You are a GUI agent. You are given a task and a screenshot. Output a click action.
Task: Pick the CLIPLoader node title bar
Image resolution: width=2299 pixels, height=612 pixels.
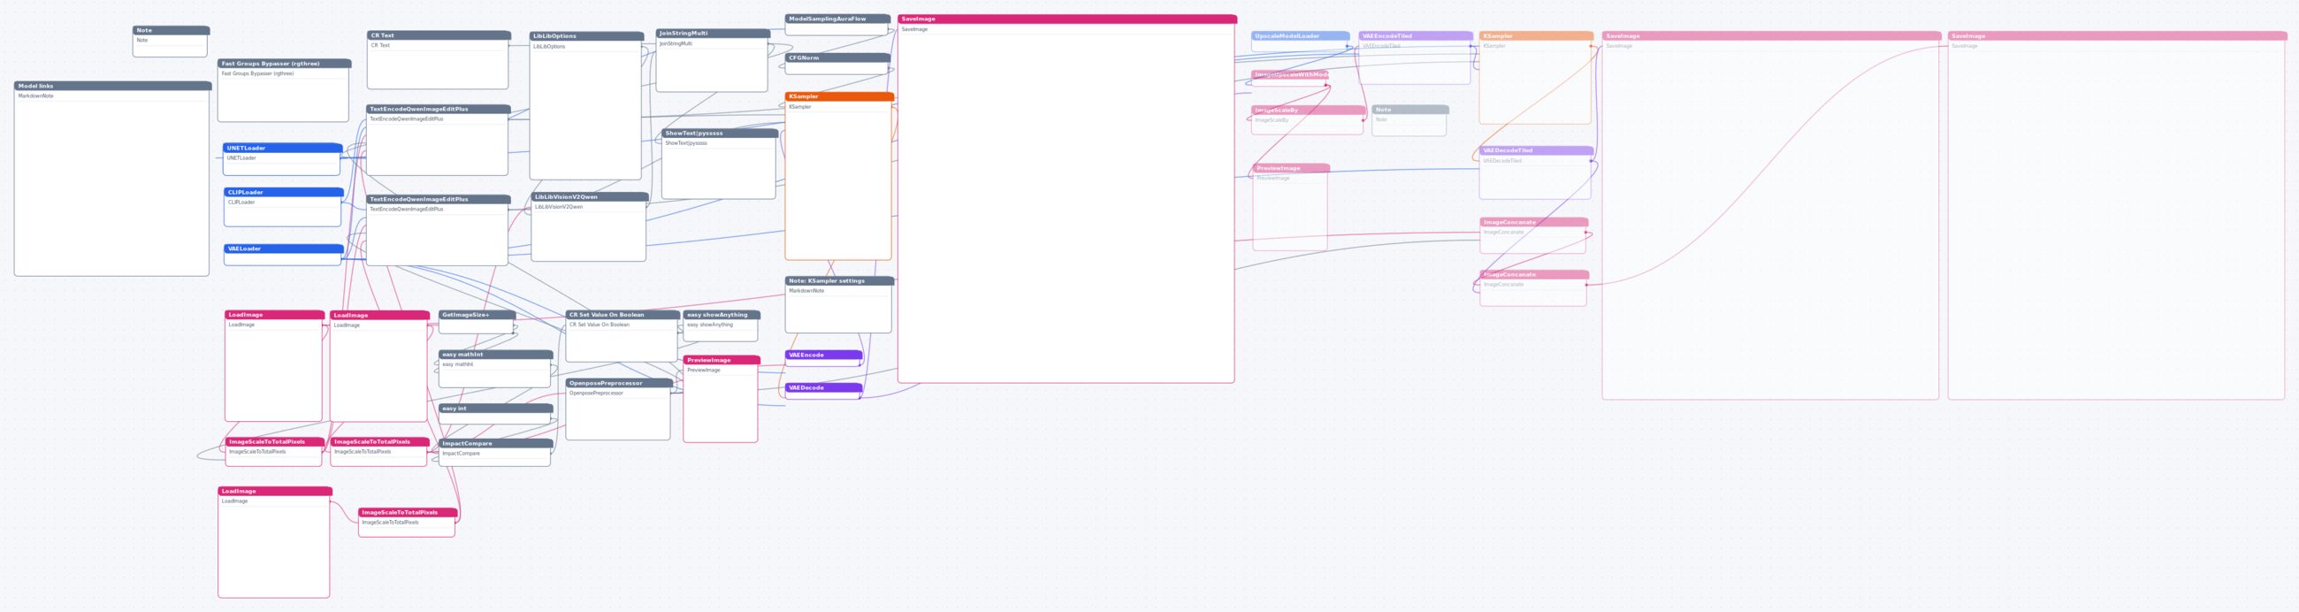(283, 193)
